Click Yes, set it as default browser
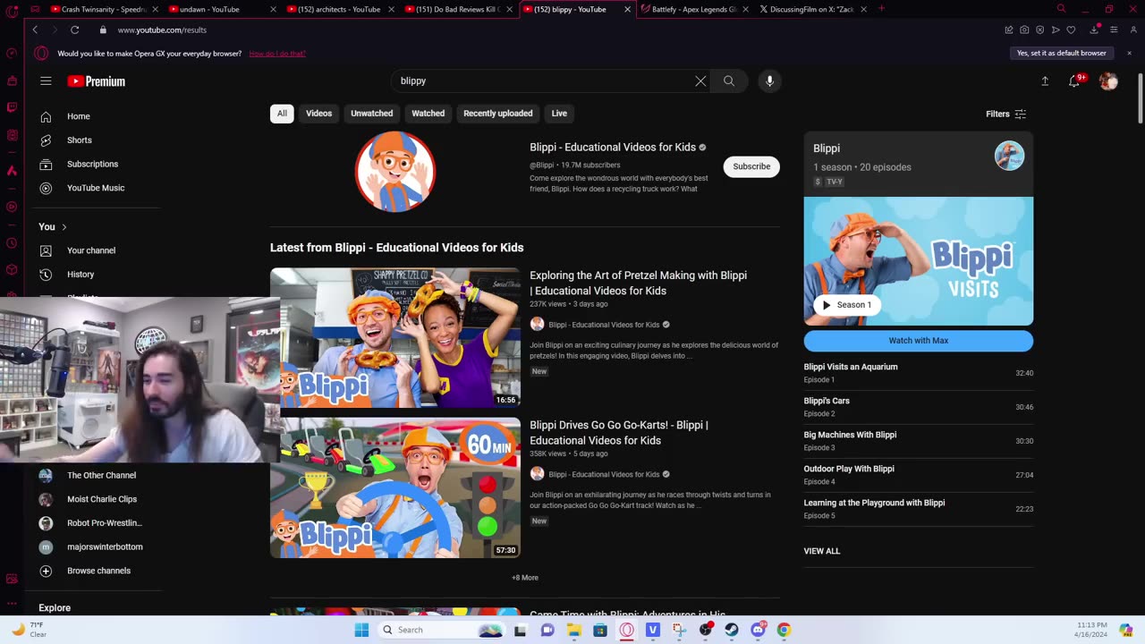Image resolution: width=1145 pixels, height=644 pixels. (x=1061, y=53)
